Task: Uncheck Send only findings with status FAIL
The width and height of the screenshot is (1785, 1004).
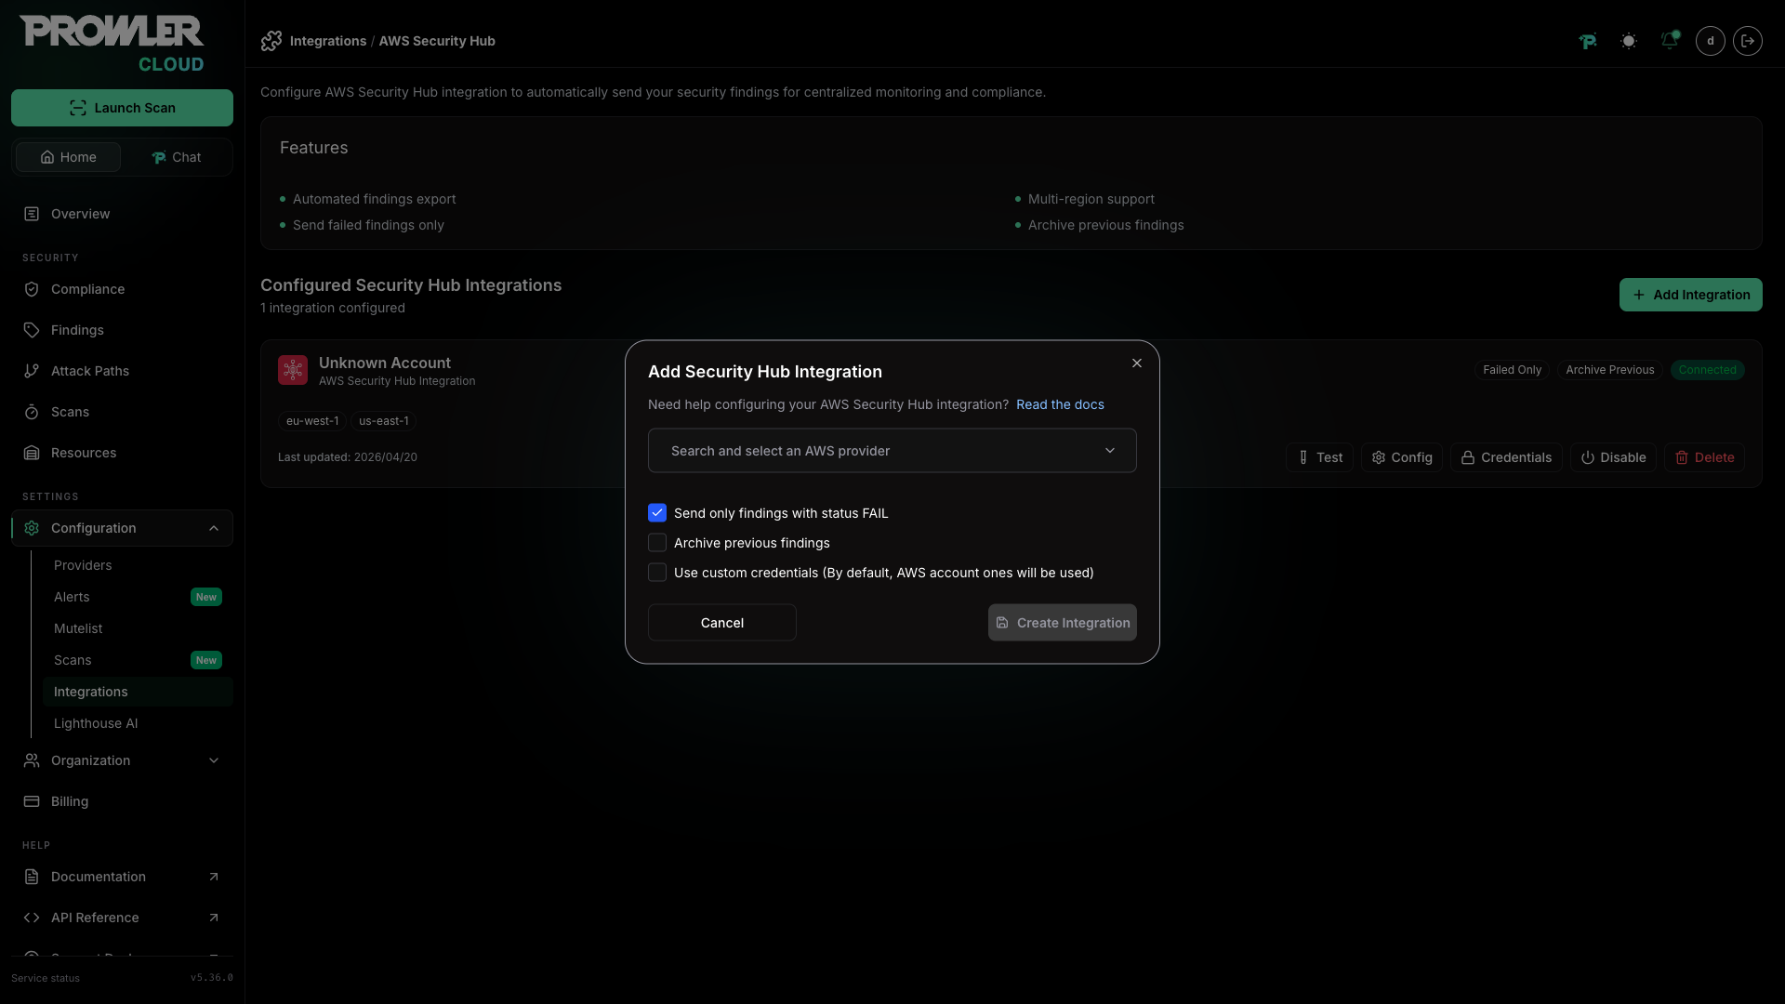Action: tap(657, 513)
